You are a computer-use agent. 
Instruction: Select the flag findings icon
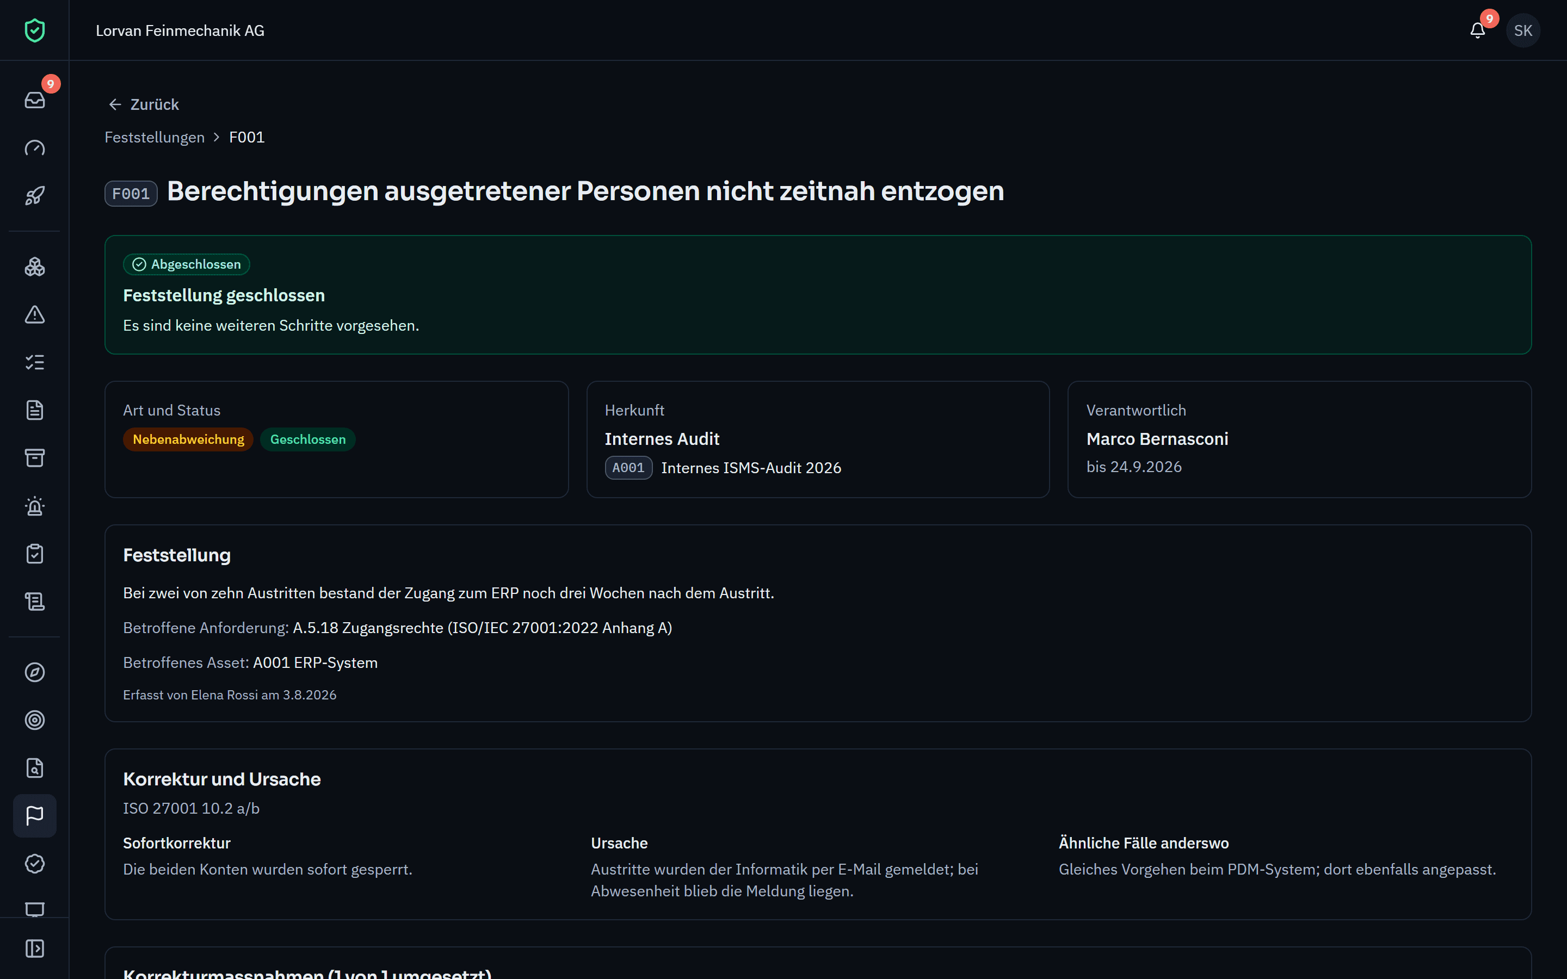click(x=34, y=816)
